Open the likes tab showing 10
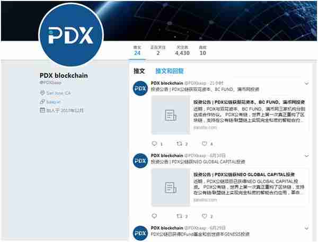The width and height of the screenshot is (318, 242). click(203, 50)
